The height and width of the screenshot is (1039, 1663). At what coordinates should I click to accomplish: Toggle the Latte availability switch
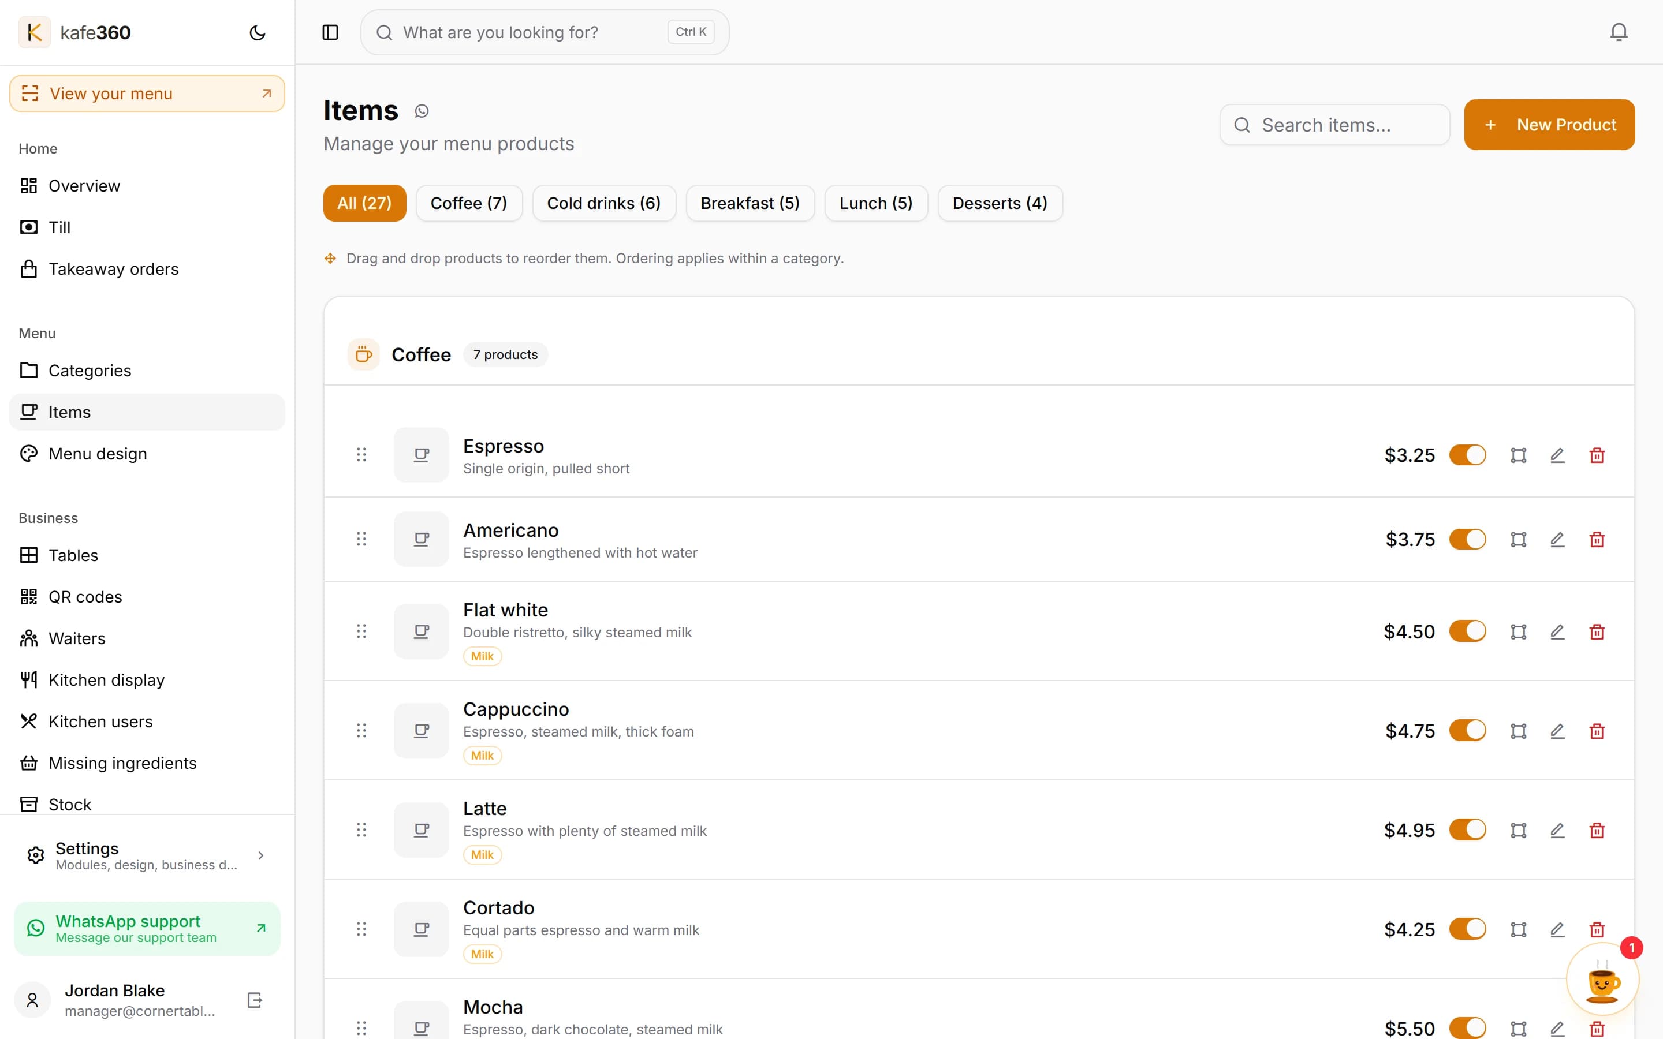click(1467, 830)
